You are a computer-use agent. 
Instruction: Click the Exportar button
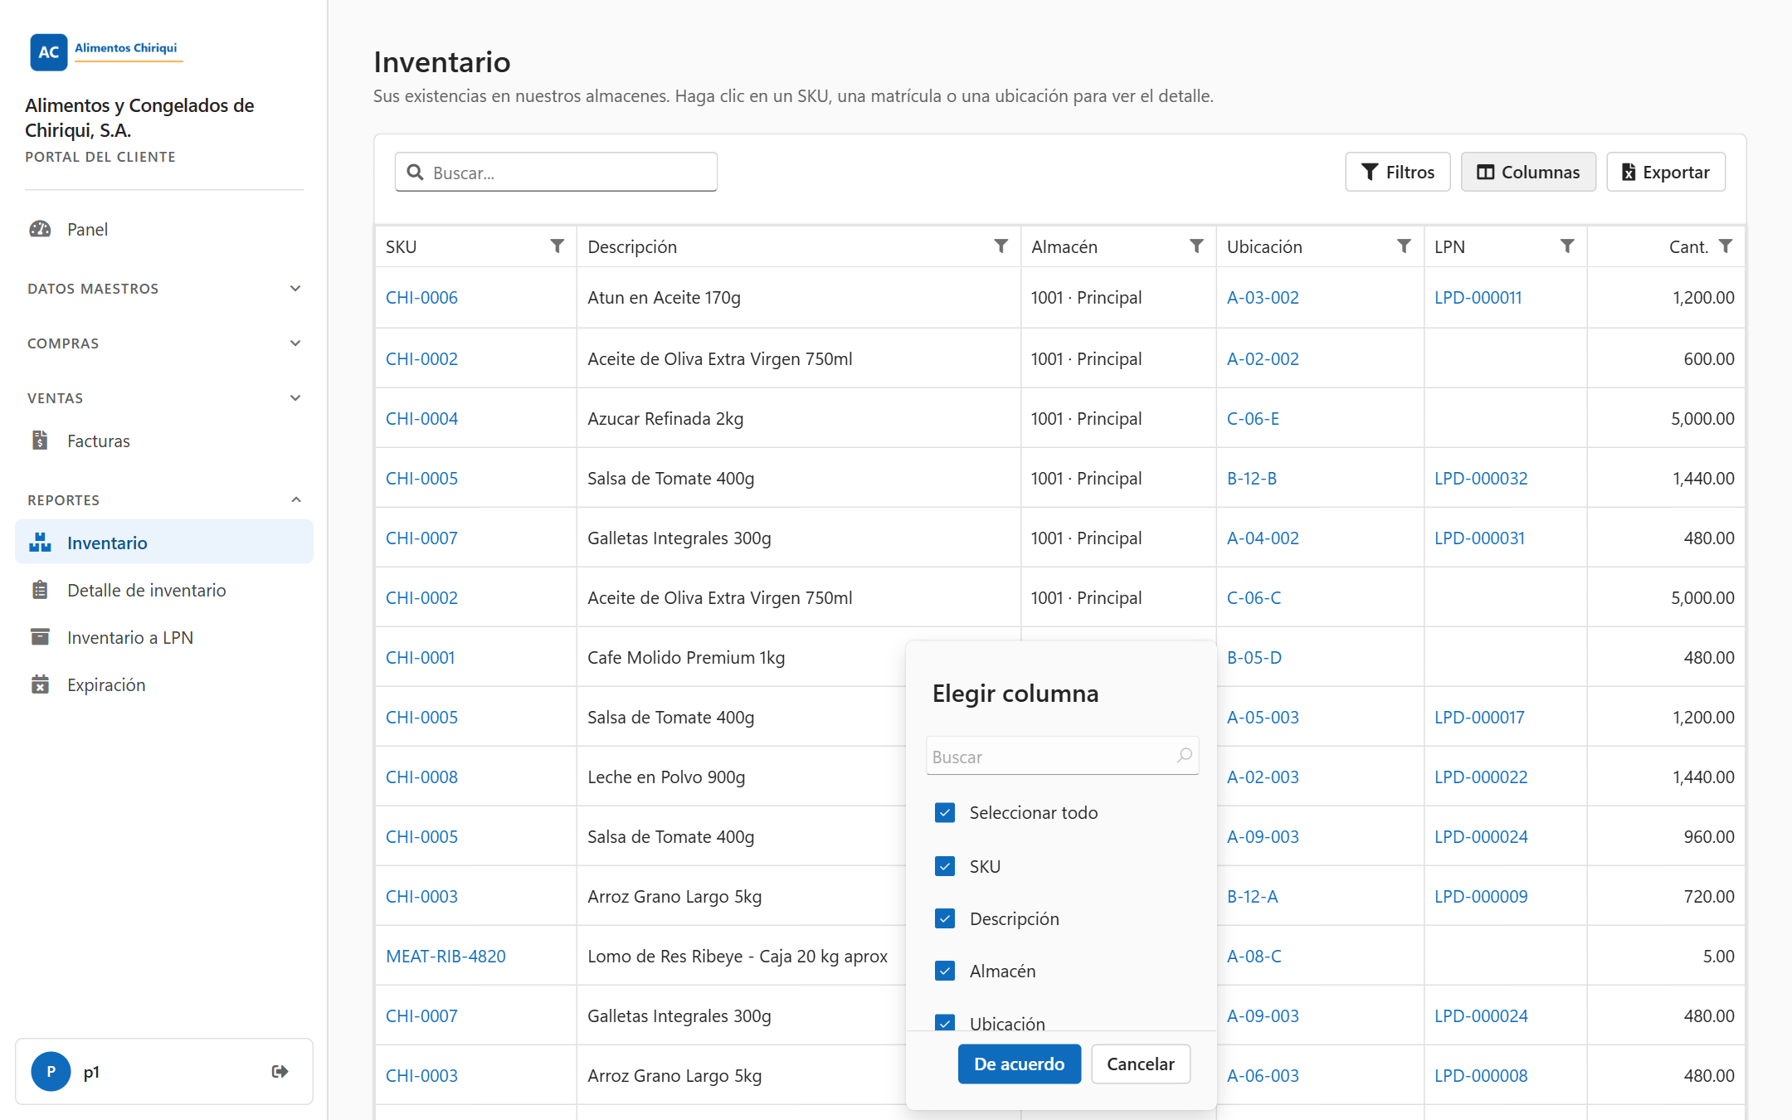[x=1666, y=172]
